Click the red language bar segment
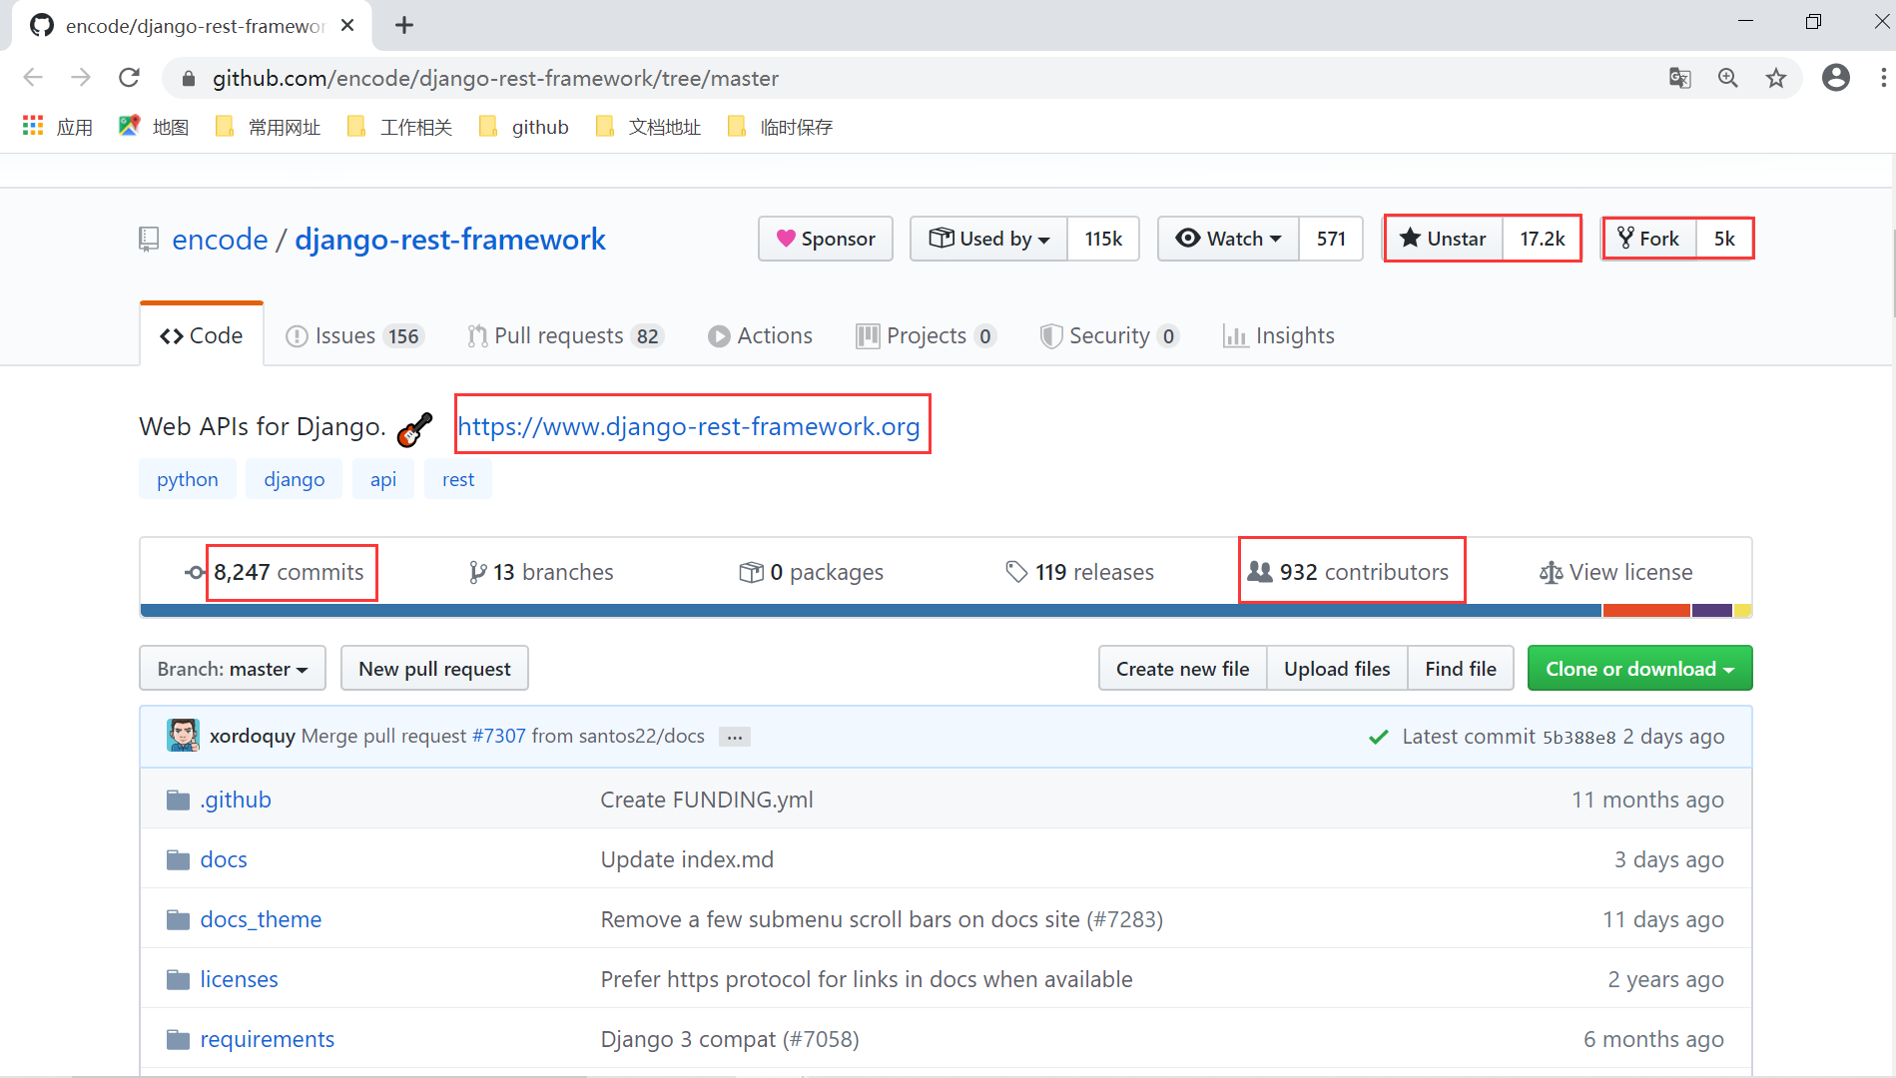Image resolution: width=1896 pixels, height=1078 pixels. pos(1647,610)
